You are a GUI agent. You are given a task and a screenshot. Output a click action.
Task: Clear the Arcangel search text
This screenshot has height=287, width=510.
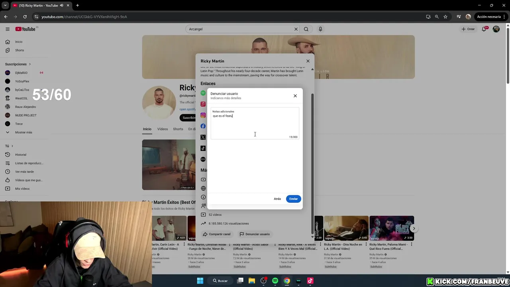pyautogui.click(x=296, y=29)
